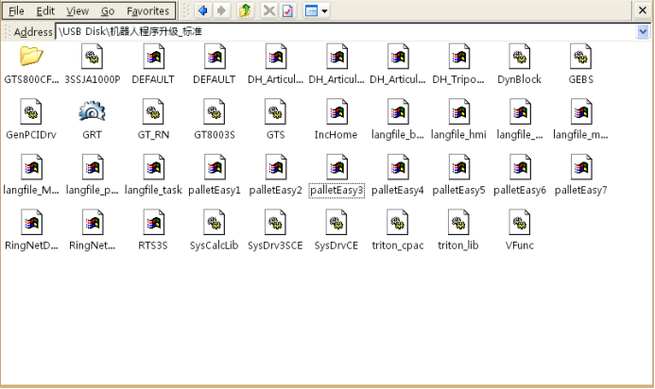Open the Go menu
This screenshot has width=655, height=389.
coord(108,10)
